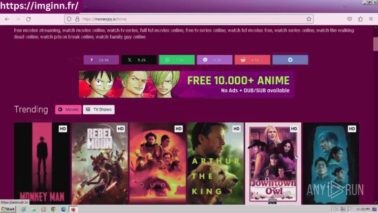Open the blue poster with four faces
The width and height of the screenshot is (378, 213).
tap(331, 163)
